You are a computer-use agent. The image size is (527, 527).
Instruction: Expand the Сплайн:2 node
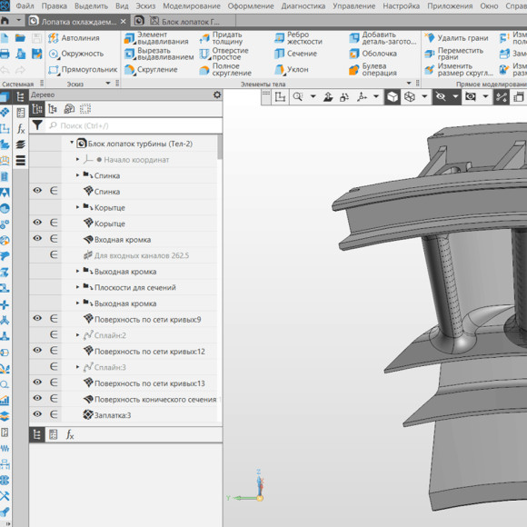pyautogui.click(x=77, y=335)
